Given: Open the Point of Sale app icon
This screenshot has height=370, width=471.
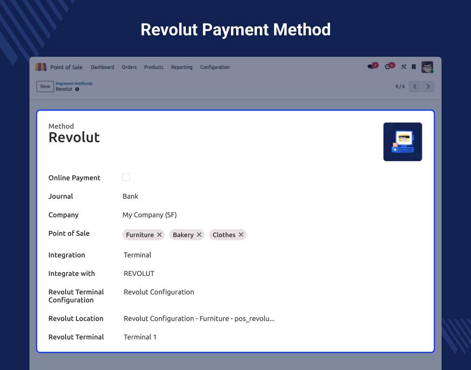Looking at the screenshot, I should pyautogui.click(x=41, y=67).
